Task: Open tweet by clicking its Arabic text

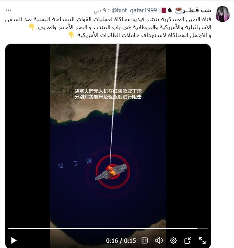Action: pos(108,27)
